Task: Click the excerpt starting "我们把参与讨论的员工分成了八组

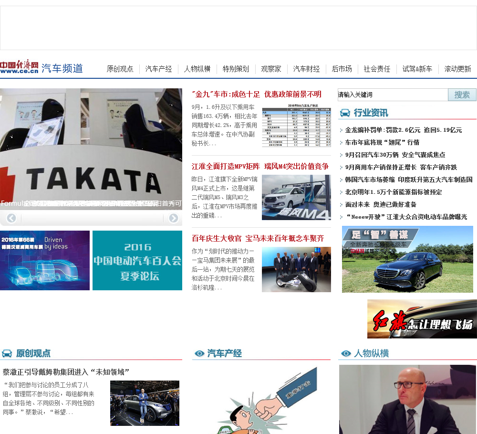Action: pyautogui.click(x=49, y=398)
